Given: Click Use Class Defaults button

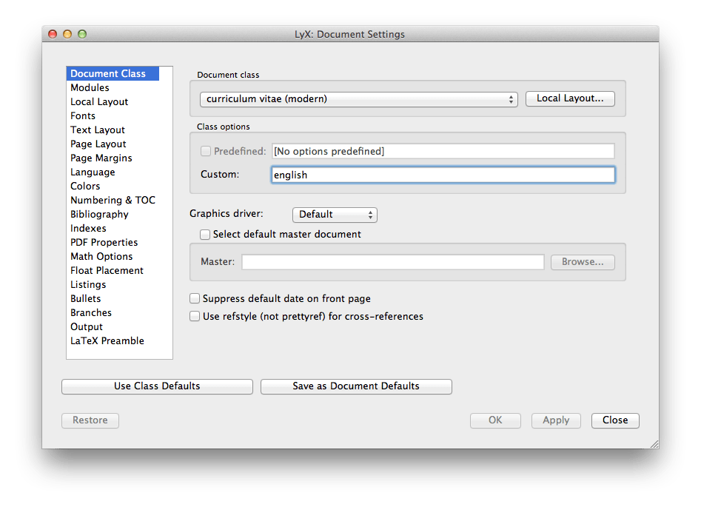Looking at the screenshot, I should pyautogui.click(x=158, y=386).
